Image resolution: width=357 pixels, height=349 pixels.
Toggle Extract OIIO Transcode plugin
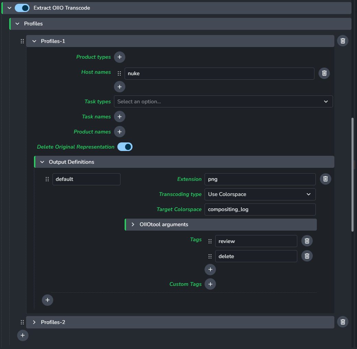(22, 8)
